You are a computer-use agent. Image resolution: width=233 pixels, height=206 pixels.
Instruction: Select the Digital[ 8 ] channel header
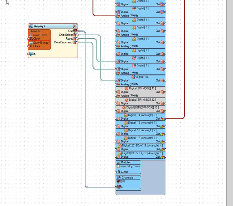click(140, 58)
